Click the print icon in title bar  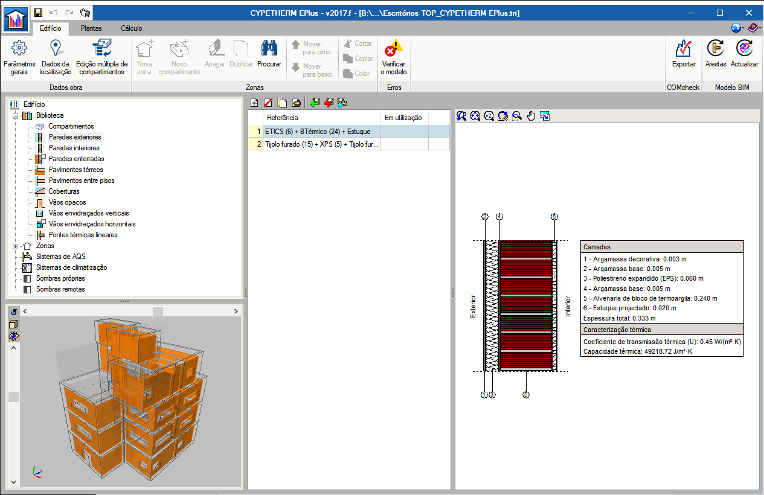(x=85, y=13)
